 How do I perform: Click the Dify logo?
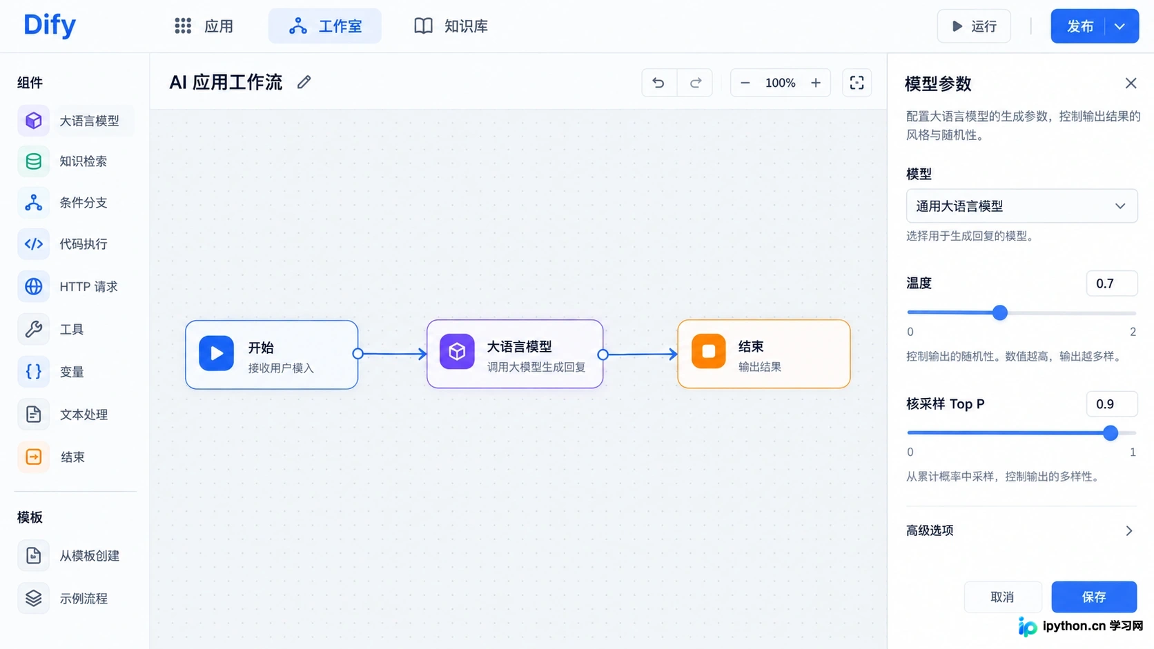pyautogui.click(x=50, y=26)
